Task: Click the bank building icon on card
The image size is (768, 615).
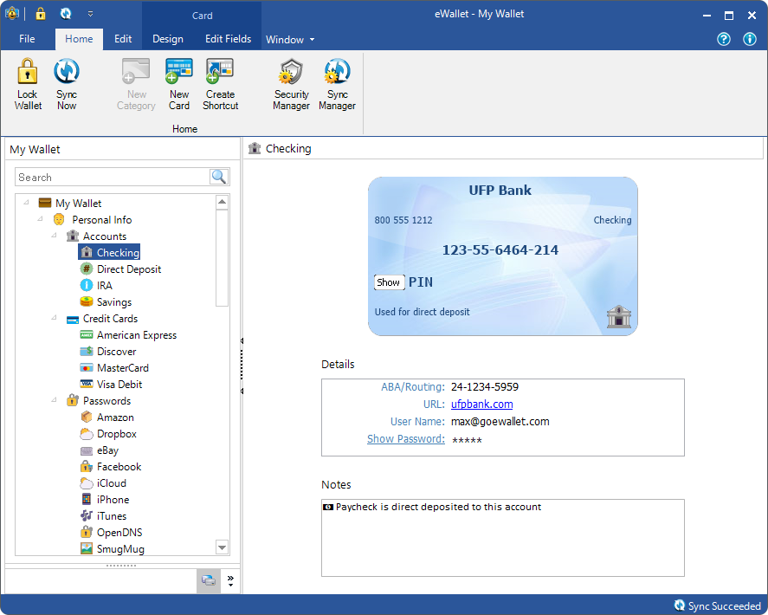Action: pyautogui.click(x=618, y=316)
